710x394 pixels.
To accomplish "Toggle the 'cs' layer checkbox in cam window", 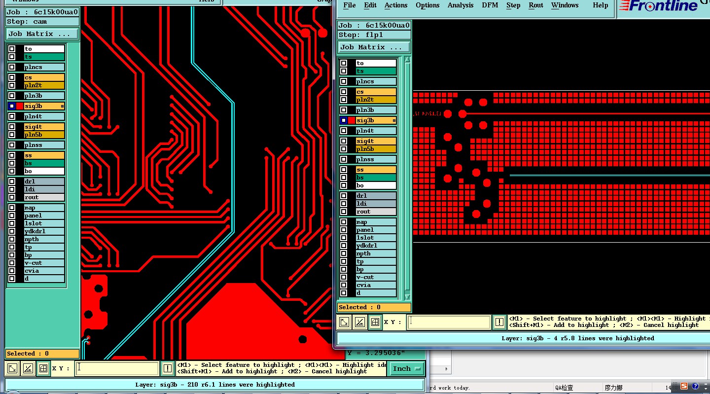I will pyautogui.click(x=12, y=77).
